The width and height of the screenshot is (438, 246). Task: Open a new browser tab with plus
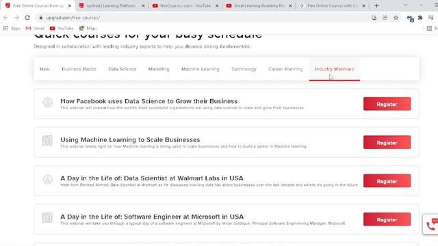[x=376, y=5]
